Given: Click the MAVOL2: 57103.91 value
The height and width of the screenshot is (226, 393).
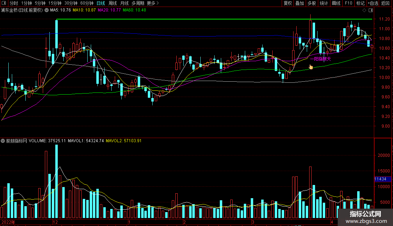Looking at the screenshot, I should coord(123,141).
